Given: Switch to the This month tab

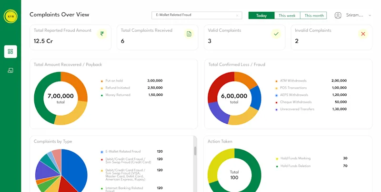Looking at the screenshot, I should pos(313,16).
